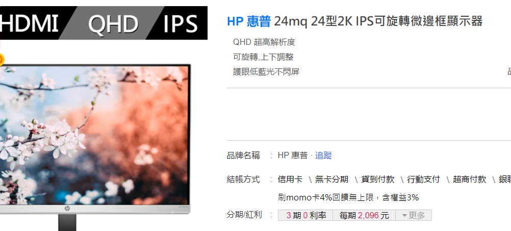This screenshot has height=231, width=511.
Task: Select the 超商付款 payment option
Action: [469, 179]
